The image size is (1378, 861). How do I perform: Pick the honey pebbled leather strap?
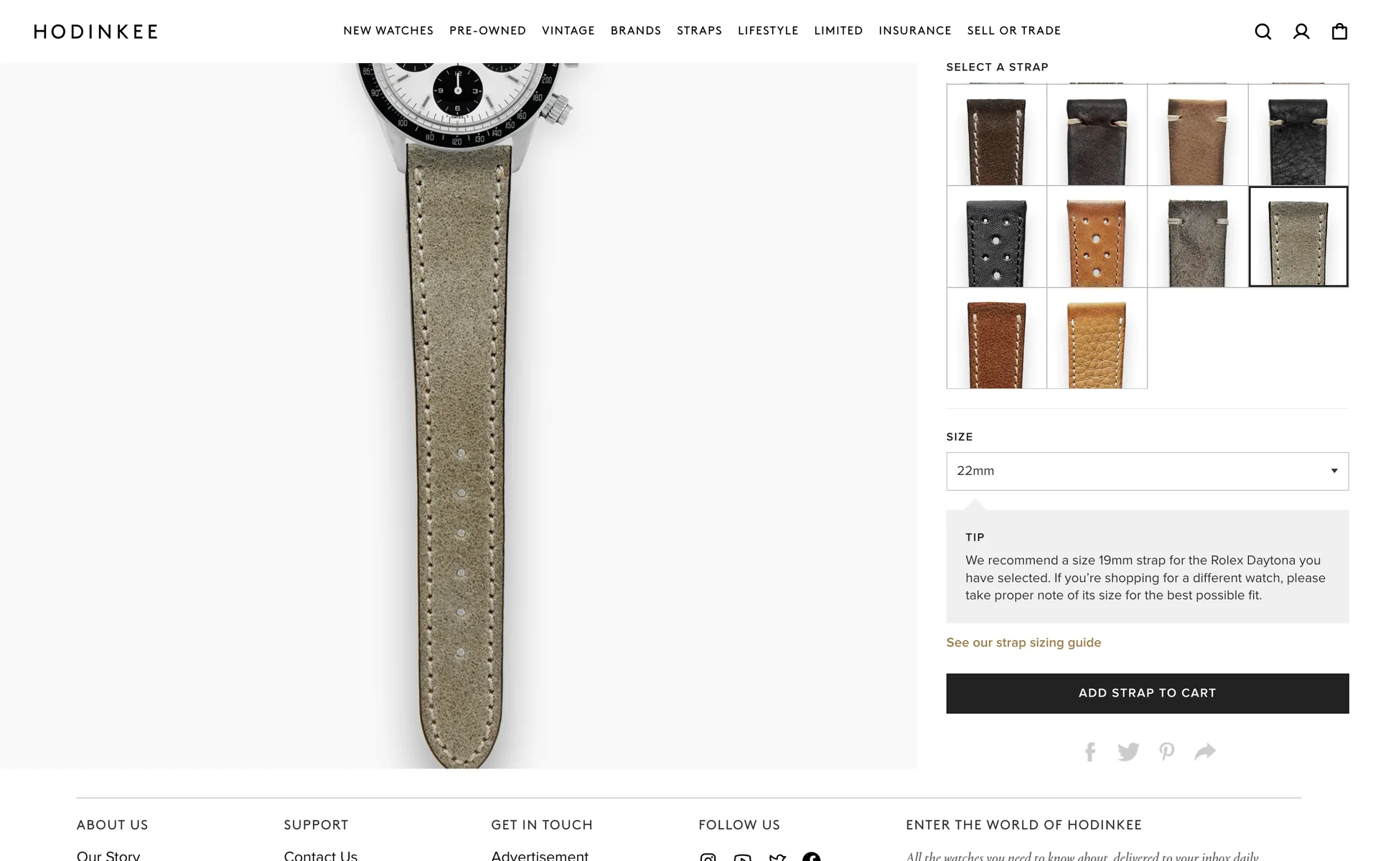pos(1097,338)
